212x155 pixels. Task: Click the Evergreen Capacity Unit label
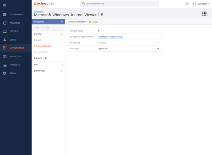(x=82, y=37)
